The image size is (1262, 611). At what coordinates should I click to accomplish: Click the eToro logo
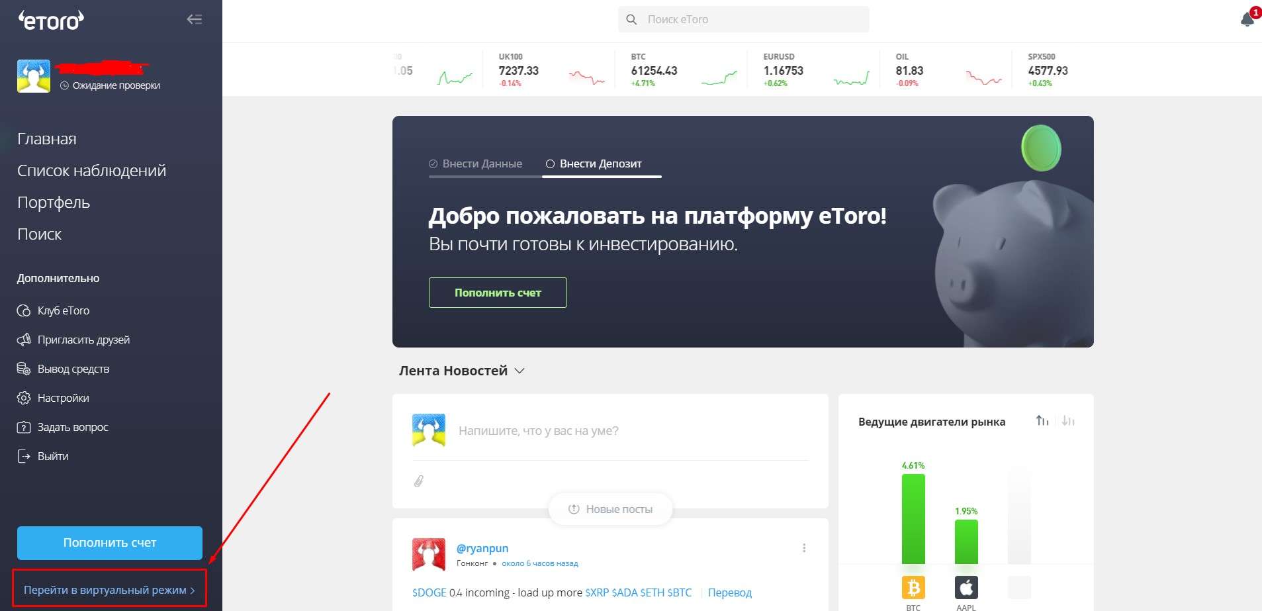[x=51, y=21]
